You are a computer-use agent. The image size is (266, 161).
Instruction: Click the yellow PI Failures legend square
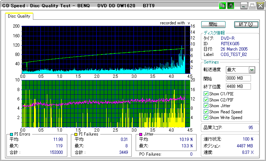[x=76, y=134]
